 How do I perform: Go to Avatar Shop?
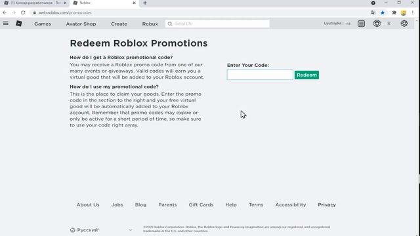(81, 24)
